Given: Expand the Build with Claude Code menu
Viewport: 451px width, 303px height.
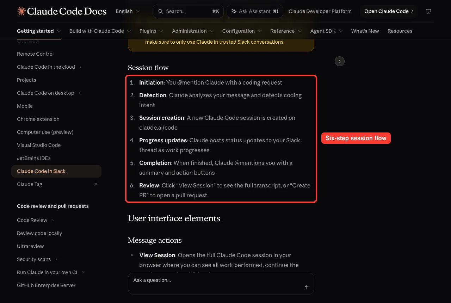Looking at the screenshot, I should [100, 31].
